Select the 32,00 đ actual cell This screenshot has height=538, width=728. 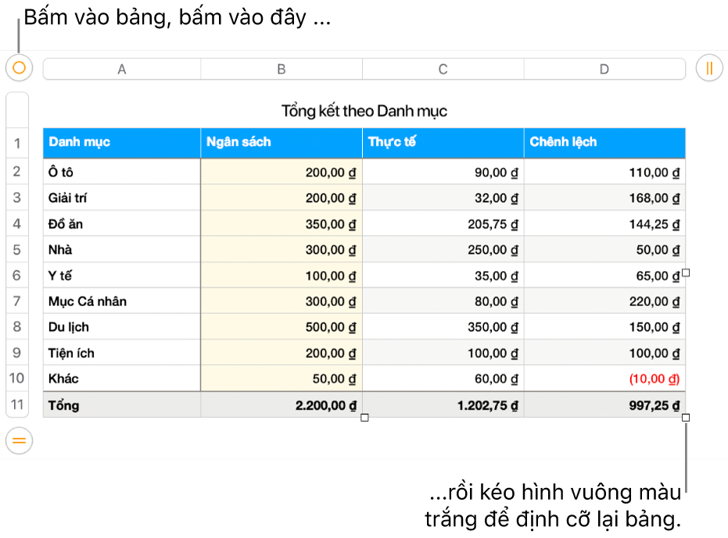click(x=443, y=198)
